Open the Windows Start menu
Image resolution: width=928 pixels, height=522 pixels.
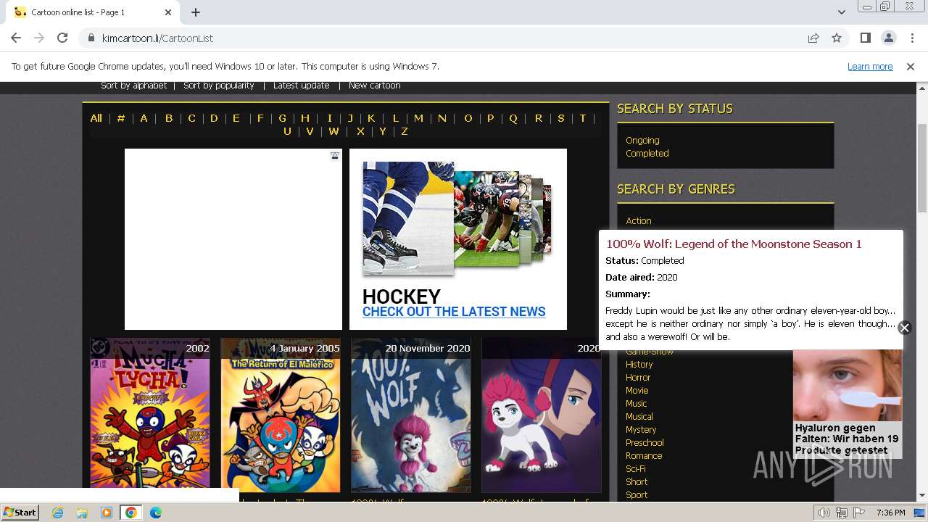tap(20, 513)
